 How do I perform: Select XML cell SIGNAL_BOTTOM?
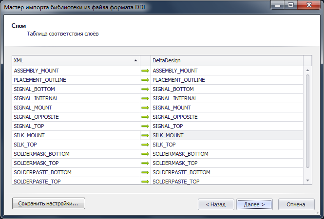point(76,89)
